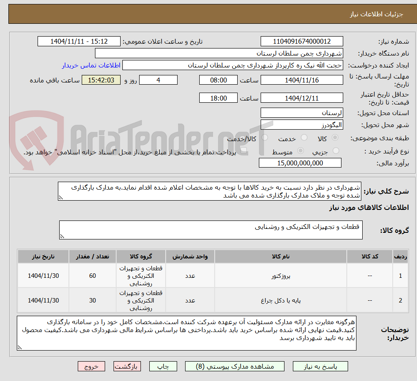The image size is (417, 381).
Task: Click the گروه کالا textarea
Action: click(x=211, y=230)
